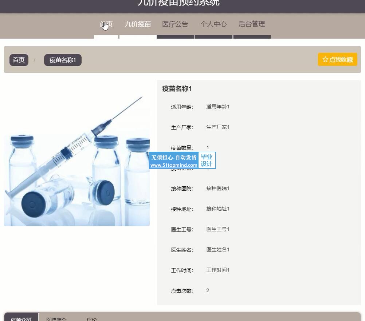This screenshot has width=365, height=321.
Task: Navigate to 后台管理 in the top bar
Action: click(252, 24)
